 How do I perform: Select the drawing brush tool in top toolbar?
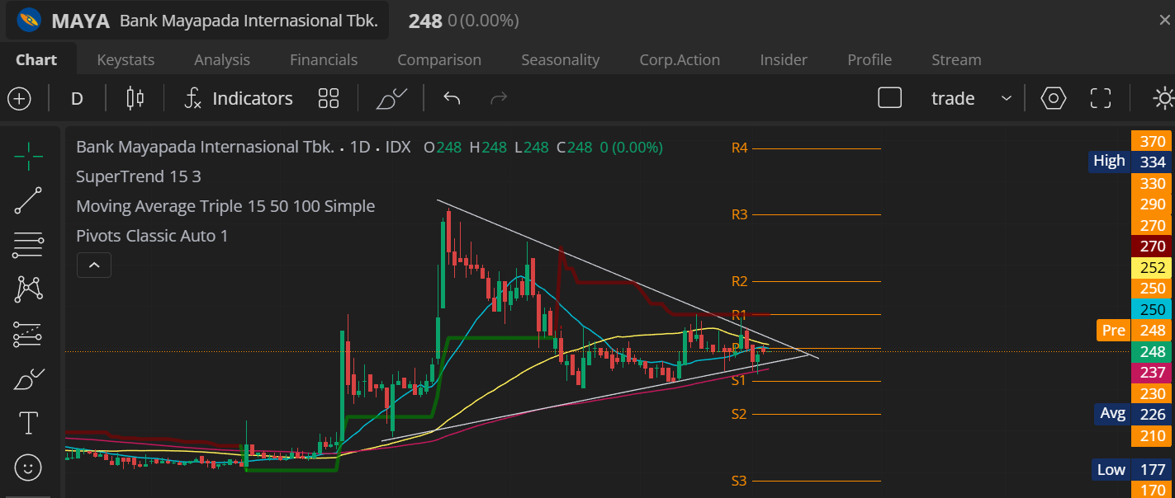tap(391, 99)
